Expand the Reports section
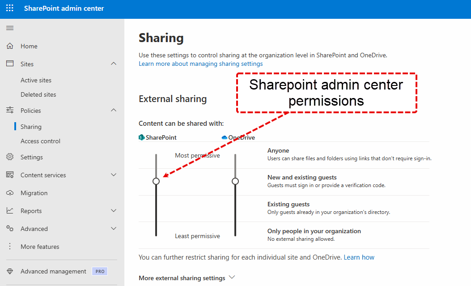Image resolution: width=471 pixels, height=286 pixels. 113,210
